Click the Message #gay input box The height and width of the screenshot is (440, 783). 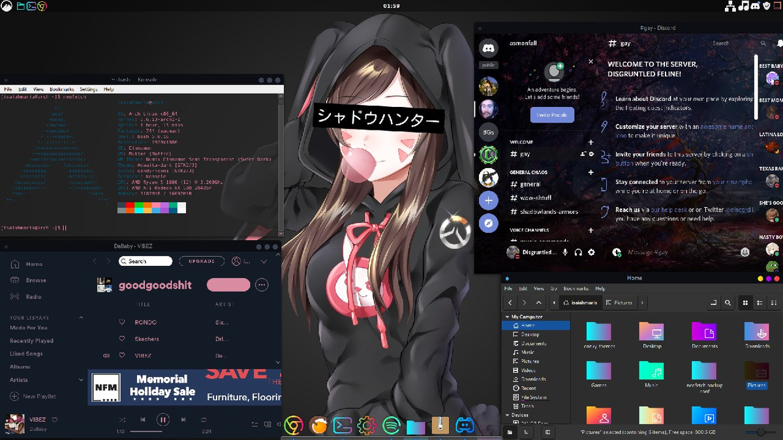(x=679, y=252)
